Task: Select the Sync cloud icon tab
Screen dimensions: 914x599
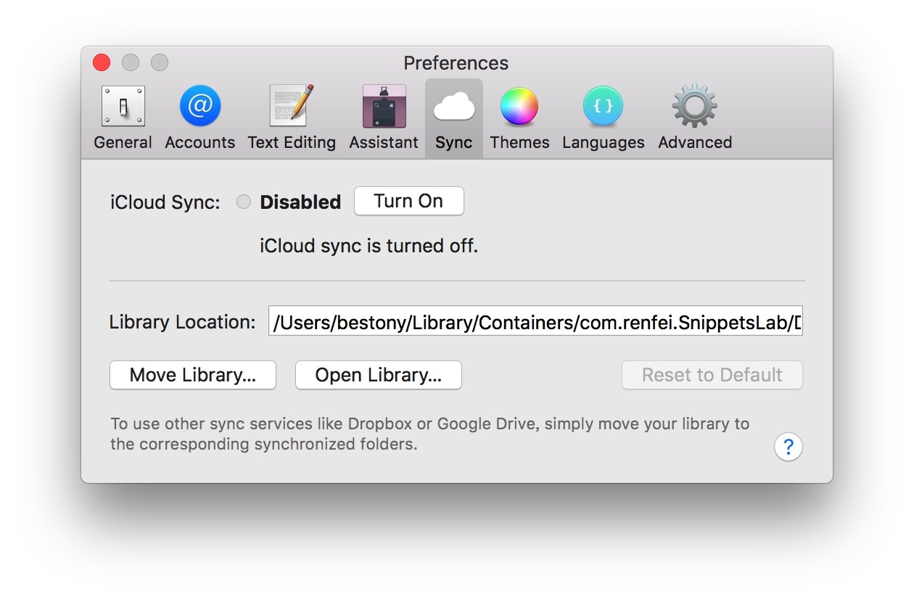Action: [x=454, y=118]
